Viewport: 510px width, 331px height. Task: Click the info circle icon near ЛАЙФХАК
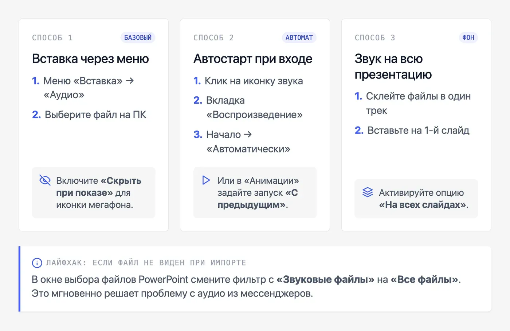click(x=37, y=263)
